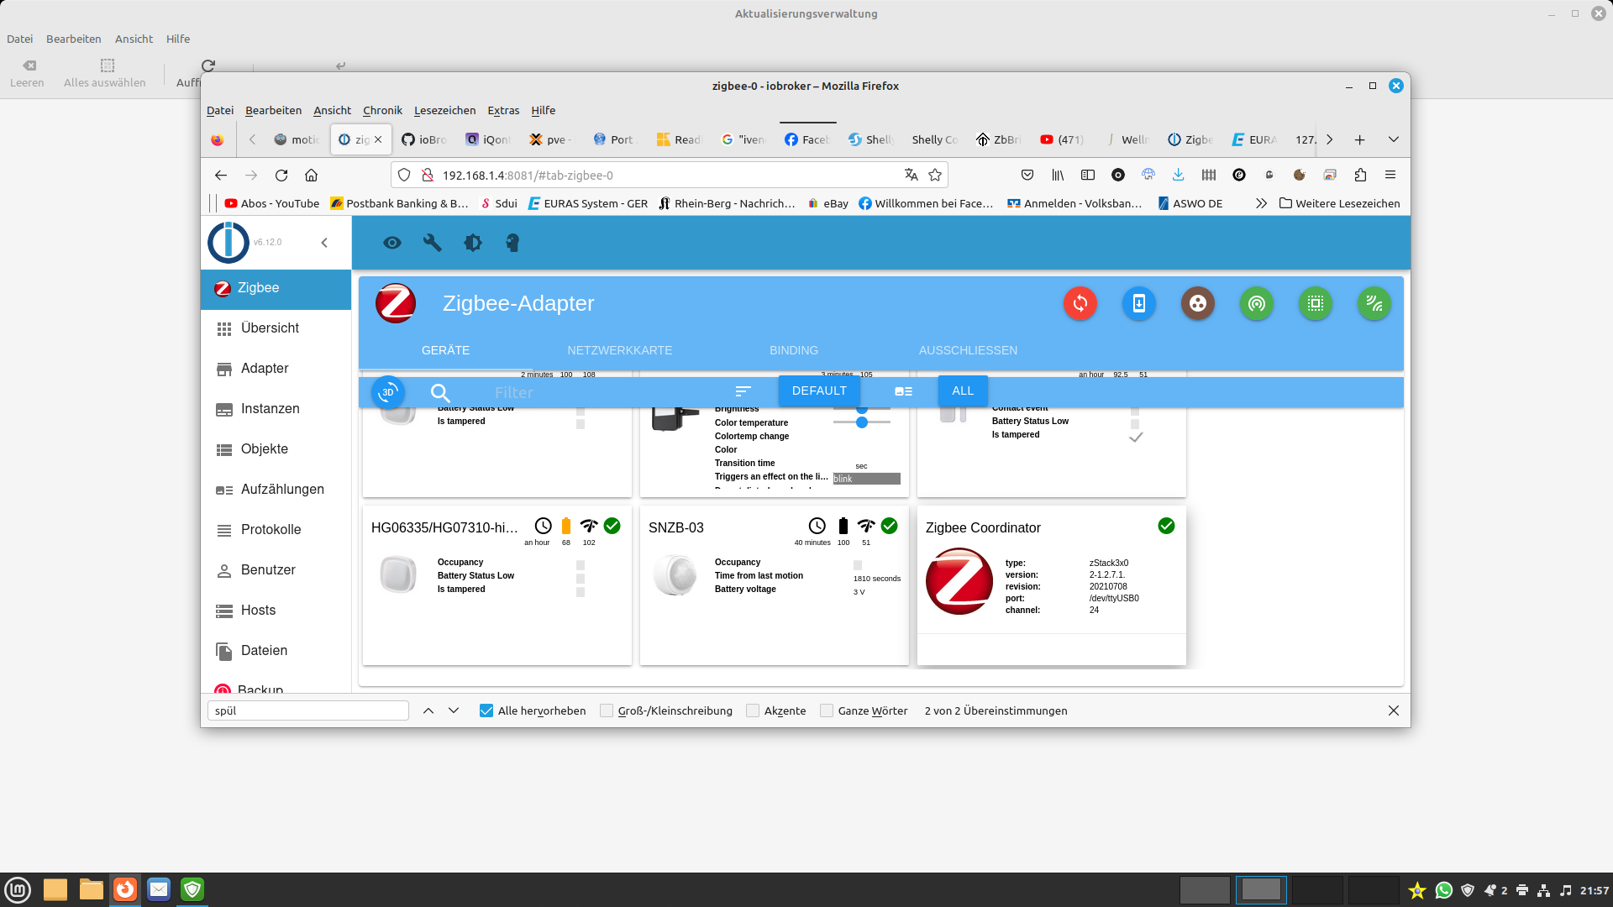Click the ALL button
The width and height of the screenshot is (1613, 907).
tap(963, 391)
